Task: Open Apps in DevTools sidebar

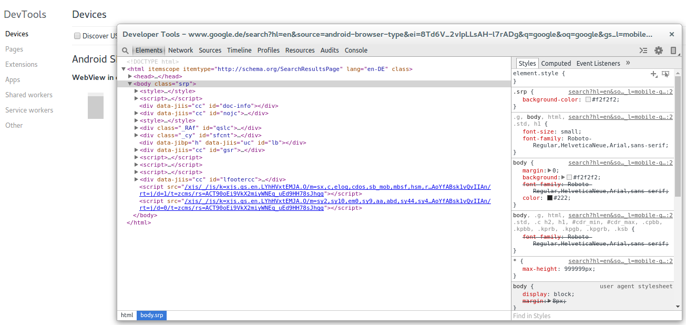Action: click(x=13, y=79)
